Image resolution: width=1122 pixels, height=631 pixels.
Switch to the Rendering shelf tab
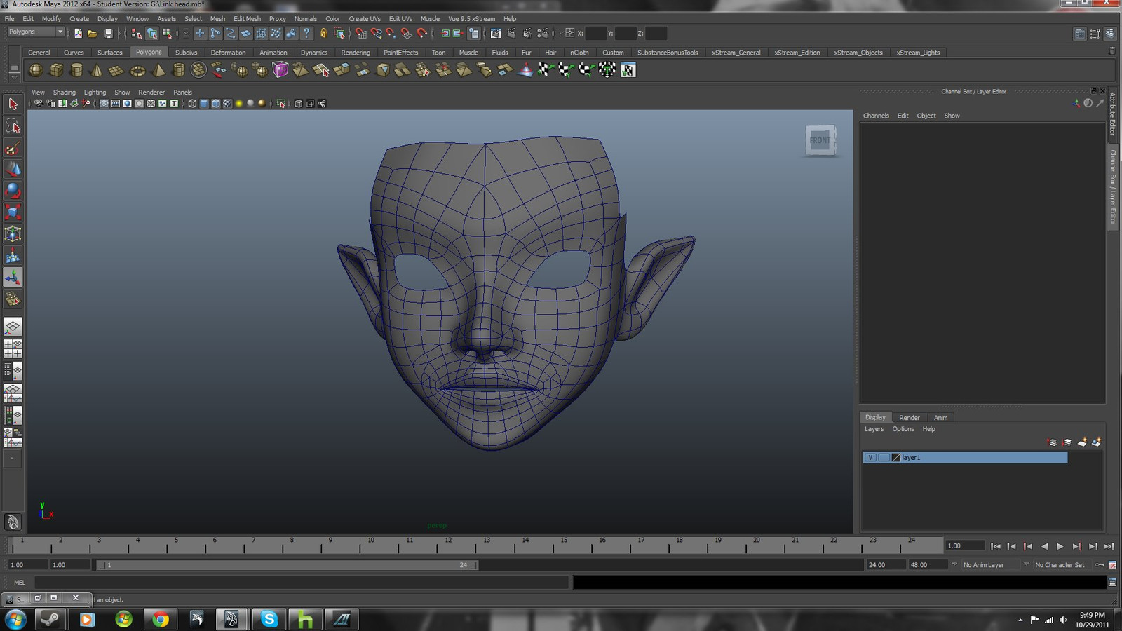click(x=356, y=53)
